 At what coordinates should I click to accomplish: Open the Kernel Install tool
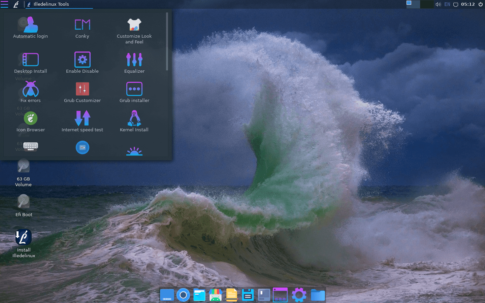point(134,121)
